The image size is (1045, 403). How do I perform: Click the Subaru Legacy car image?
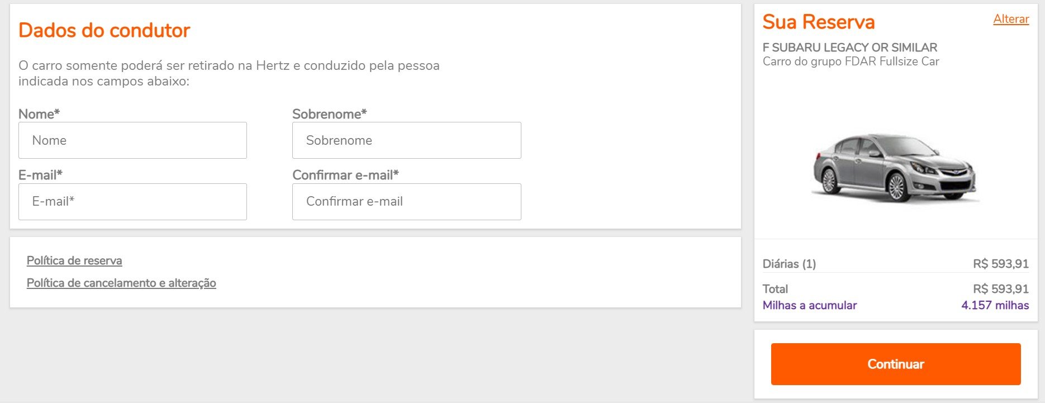(895, 167)
